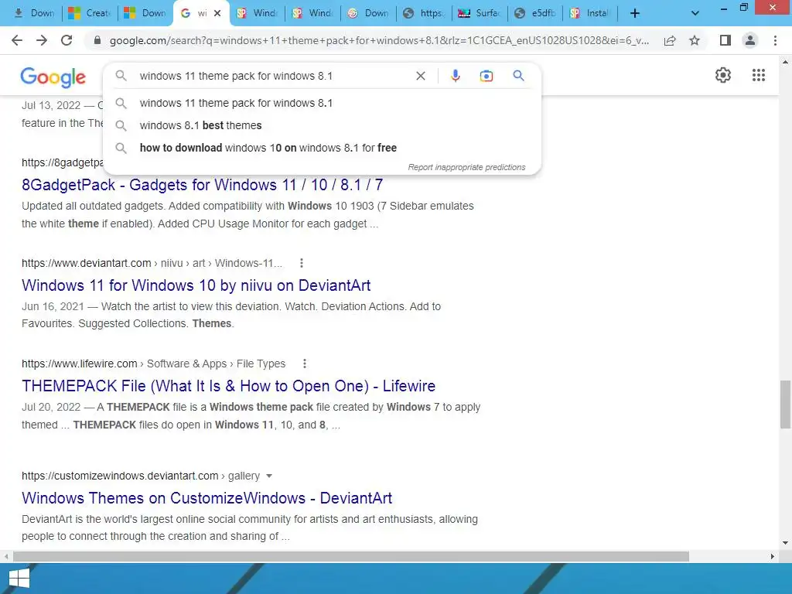Open Google quick settings gear

[723, 75]
